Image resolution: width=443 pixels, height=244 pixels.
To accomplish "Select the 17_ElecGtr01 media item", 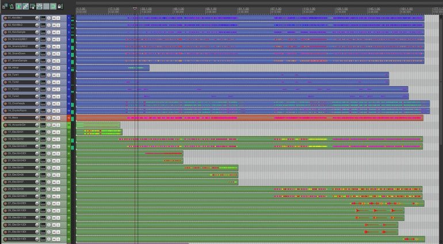I will 99,132.
